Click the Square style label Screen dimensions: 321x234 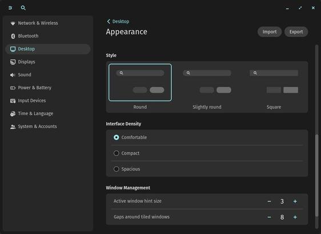[274, 107]
